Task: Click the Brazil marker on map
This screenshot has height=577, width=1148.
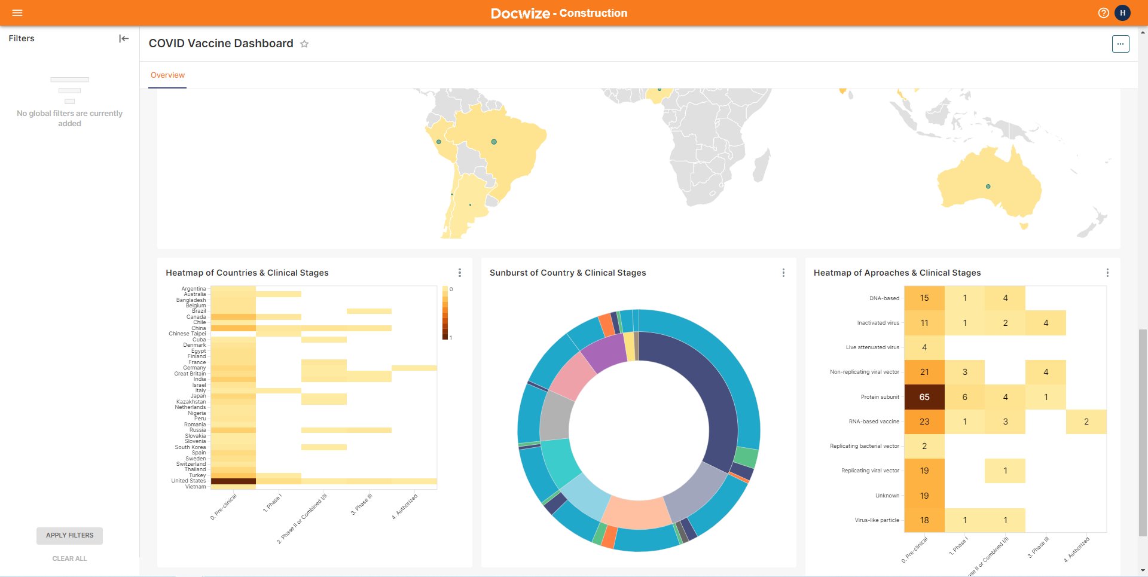Action: [494, 142]
